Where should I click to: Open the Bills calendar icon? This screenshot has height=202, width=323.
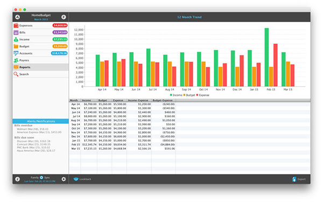(x=16, y=32)
